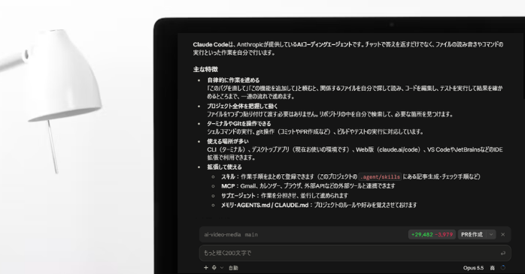Click the プロジェクト全体を把握して動く bullet title
This screenshot has width=525, height=274.
pos(242,106)
